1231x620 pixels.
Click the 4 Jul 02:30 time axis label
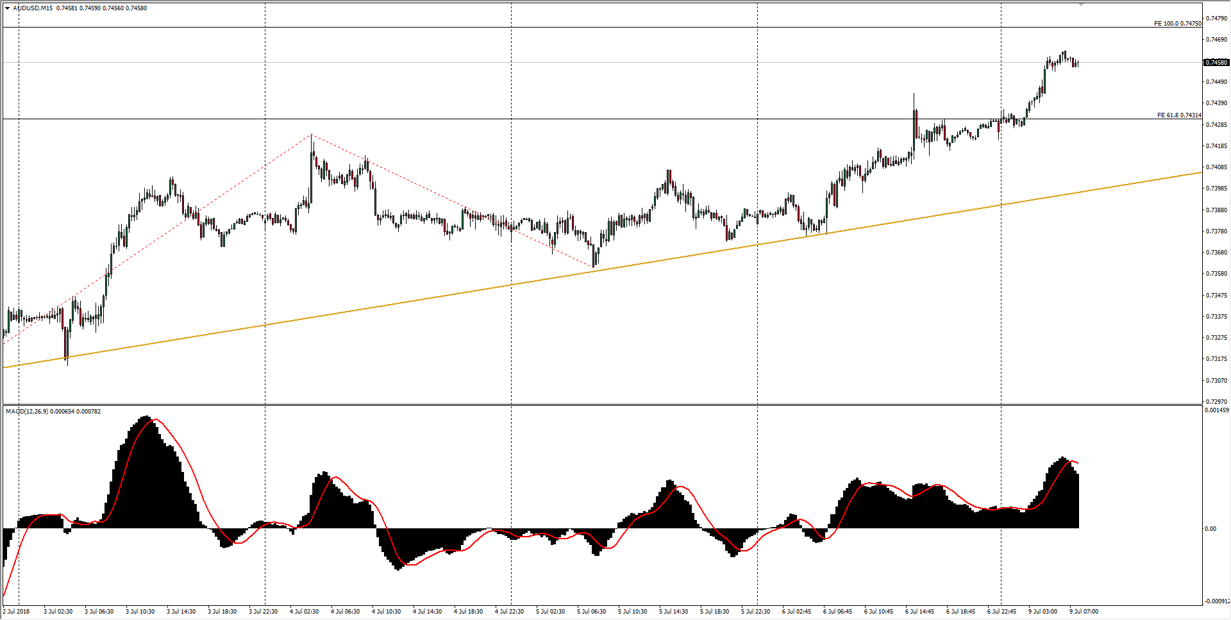coord(304,612)
